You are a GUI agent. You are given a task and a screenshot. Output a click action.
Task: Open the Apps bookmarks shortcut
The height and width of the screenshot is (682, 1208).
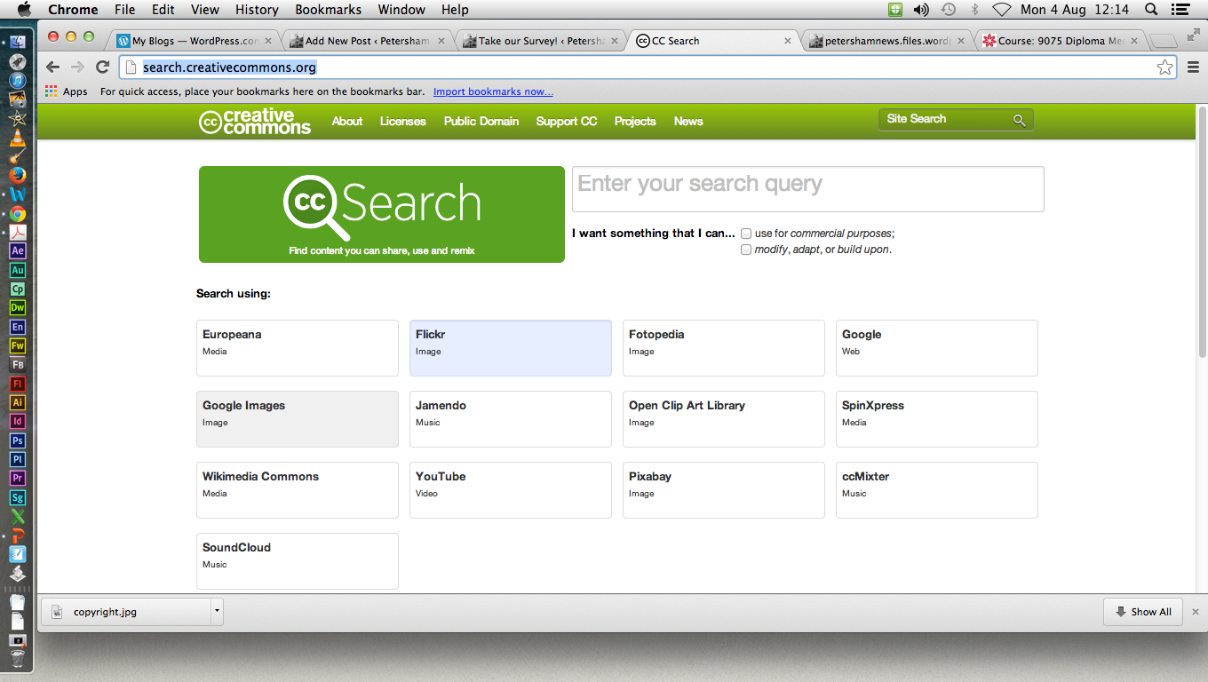(67, 91)
